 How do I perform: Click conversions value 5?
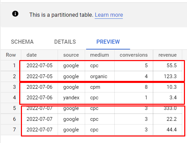coord(146,66)
